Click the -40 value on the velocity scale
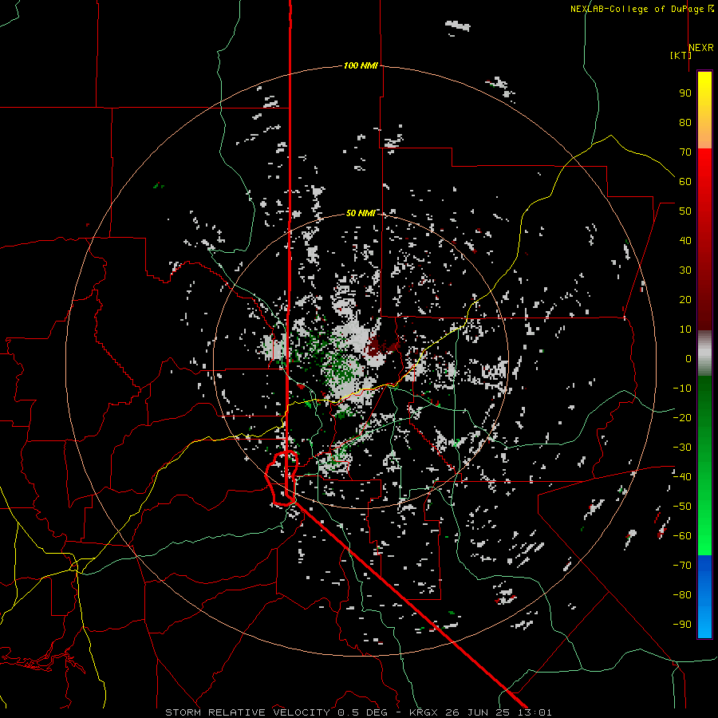 [682, 477]
